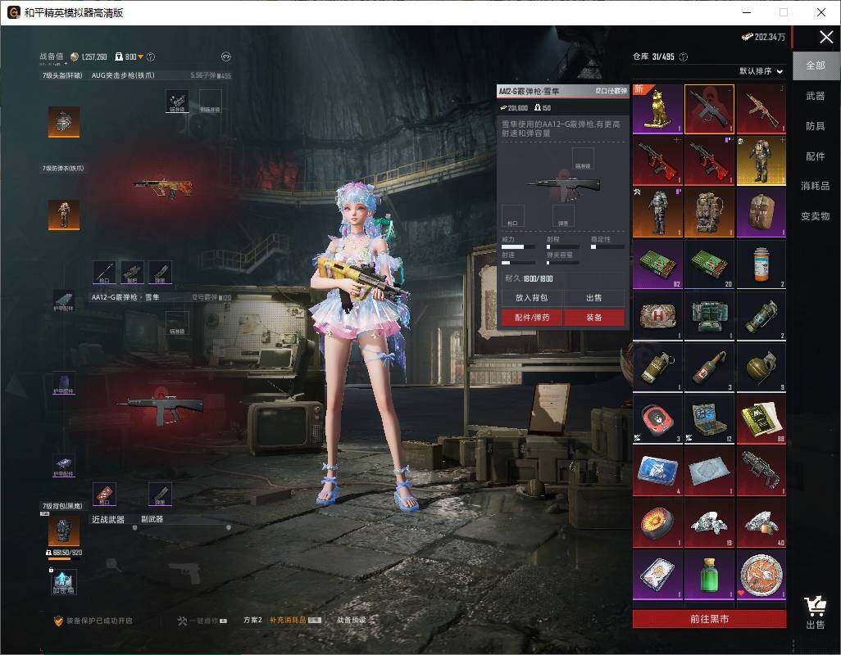
Task: Select the green ammo box with count 20
Action: click(709, 264)
